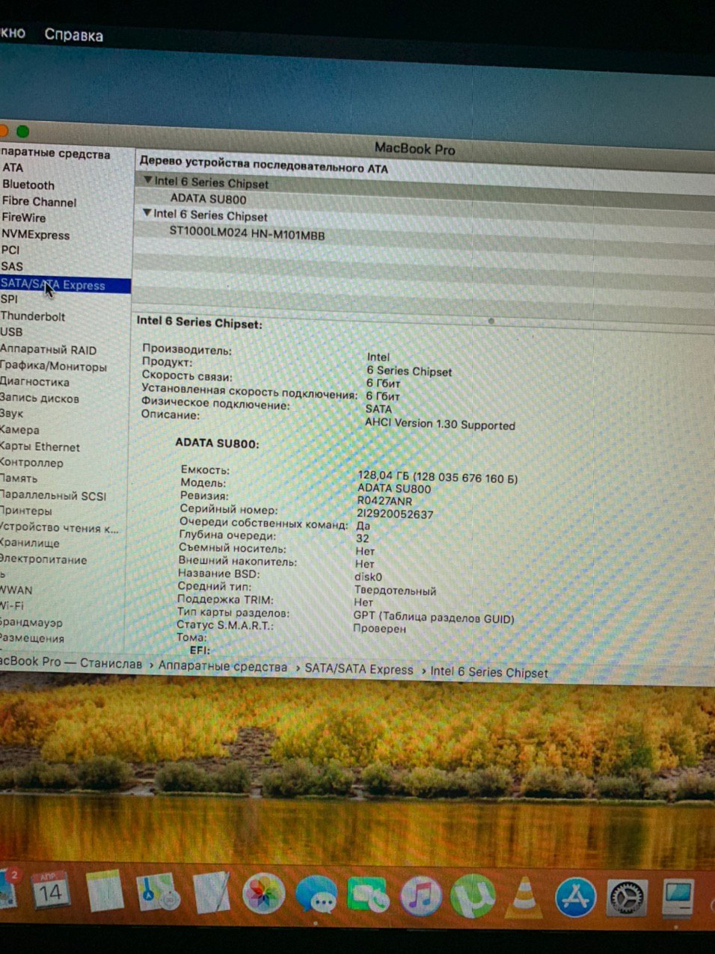Screen dimensions: 715x954
Task: Launch uTorrent from the Dock
Action: [472, 896]
